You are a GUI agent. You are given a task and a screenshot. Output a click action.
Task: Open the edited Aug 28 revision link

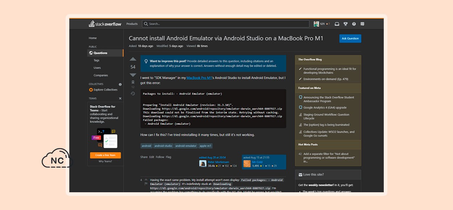(x=212, y=157)
